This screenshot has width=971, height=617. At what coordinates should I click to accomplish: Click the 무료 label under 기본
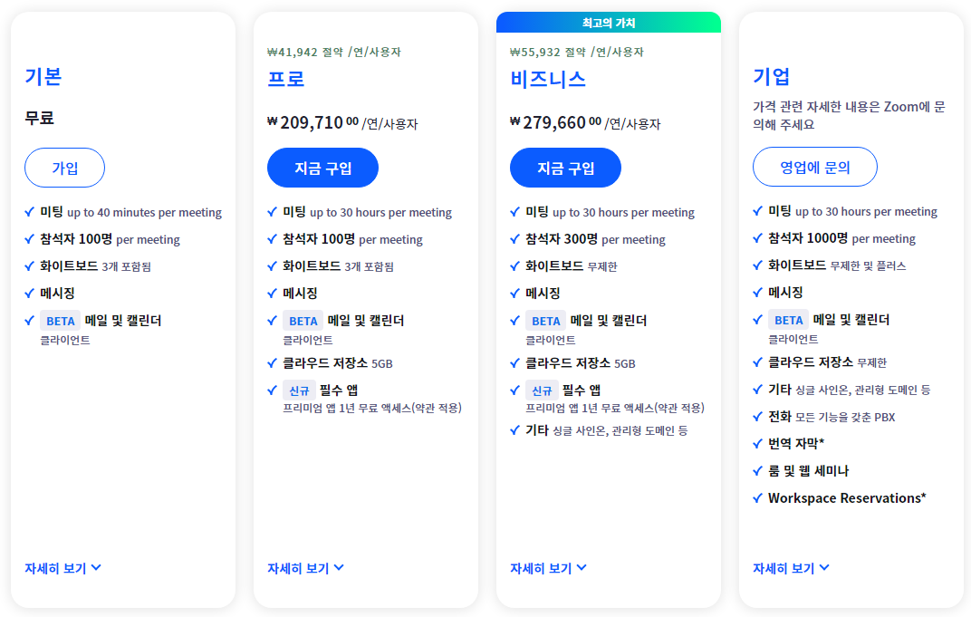click(x=37, y=119)
